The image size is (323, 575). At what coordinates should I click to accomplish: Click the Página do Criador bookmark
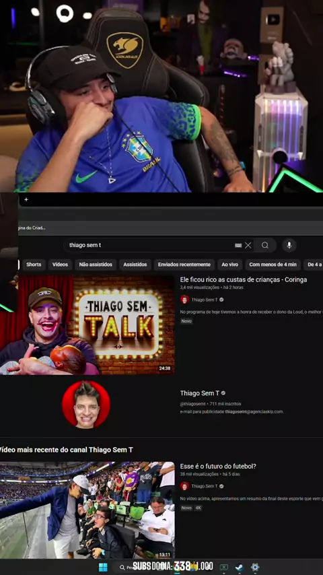32,228
